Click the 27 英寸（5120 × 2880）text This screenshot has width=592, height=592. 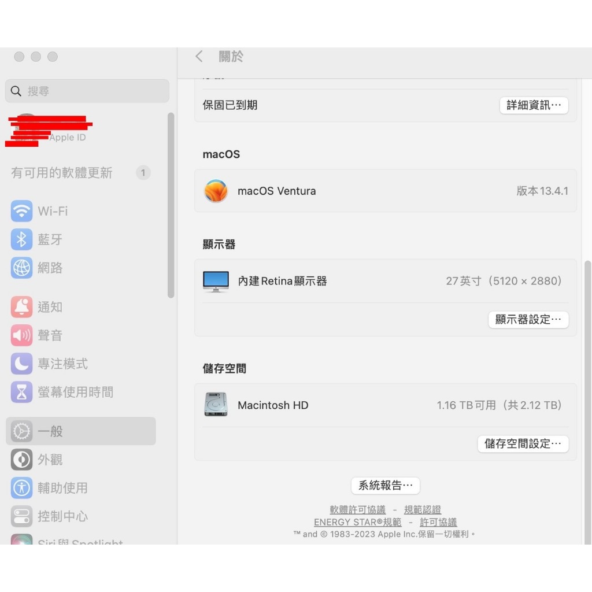tap(504, 281)
